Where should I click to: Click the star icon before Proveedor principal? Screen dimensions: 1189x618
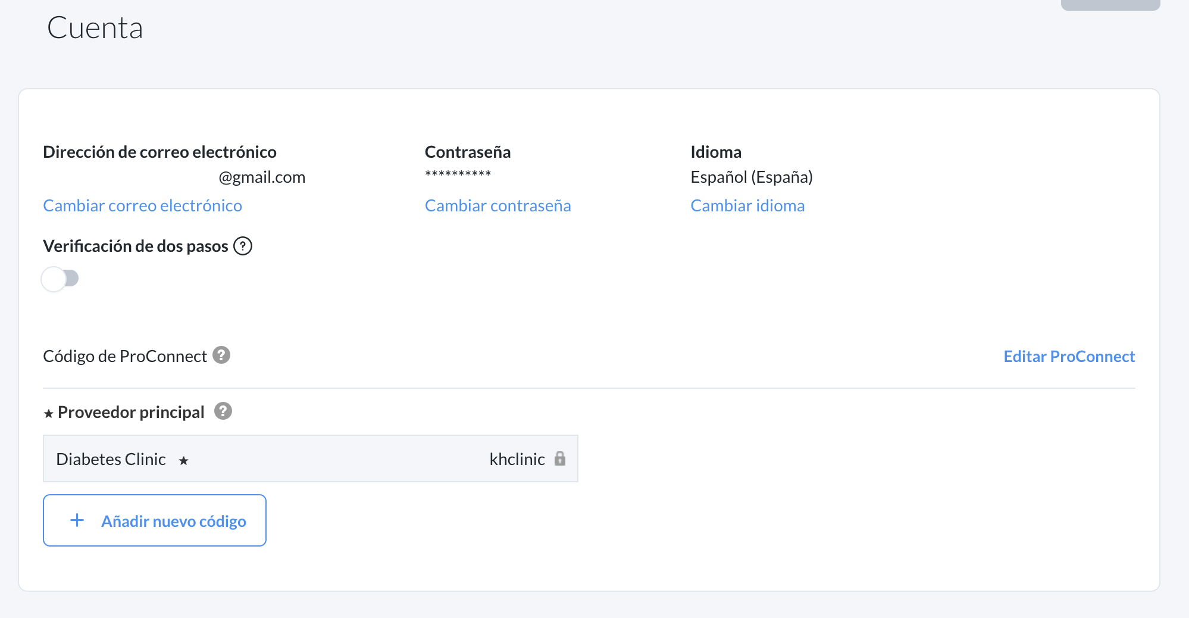[49, 413]
